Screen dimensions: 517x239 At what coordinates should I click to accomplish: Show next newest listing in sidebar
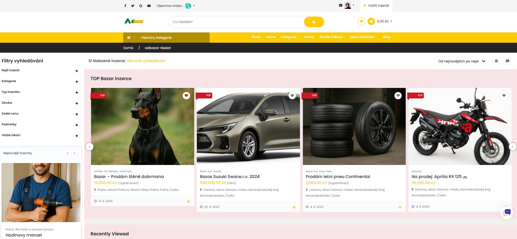pos(74,153)
